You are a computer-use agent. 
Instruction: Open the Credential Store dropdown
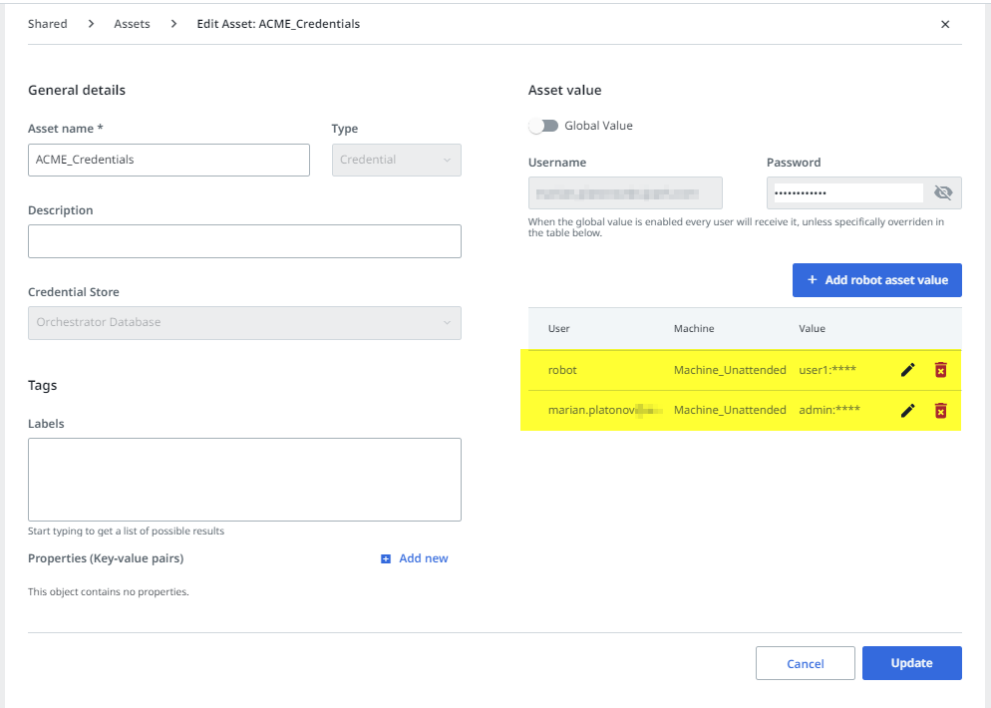point(244,323)
